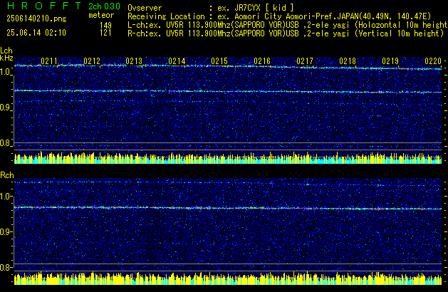Click the Ovserver line with JR7CYX

211,8
